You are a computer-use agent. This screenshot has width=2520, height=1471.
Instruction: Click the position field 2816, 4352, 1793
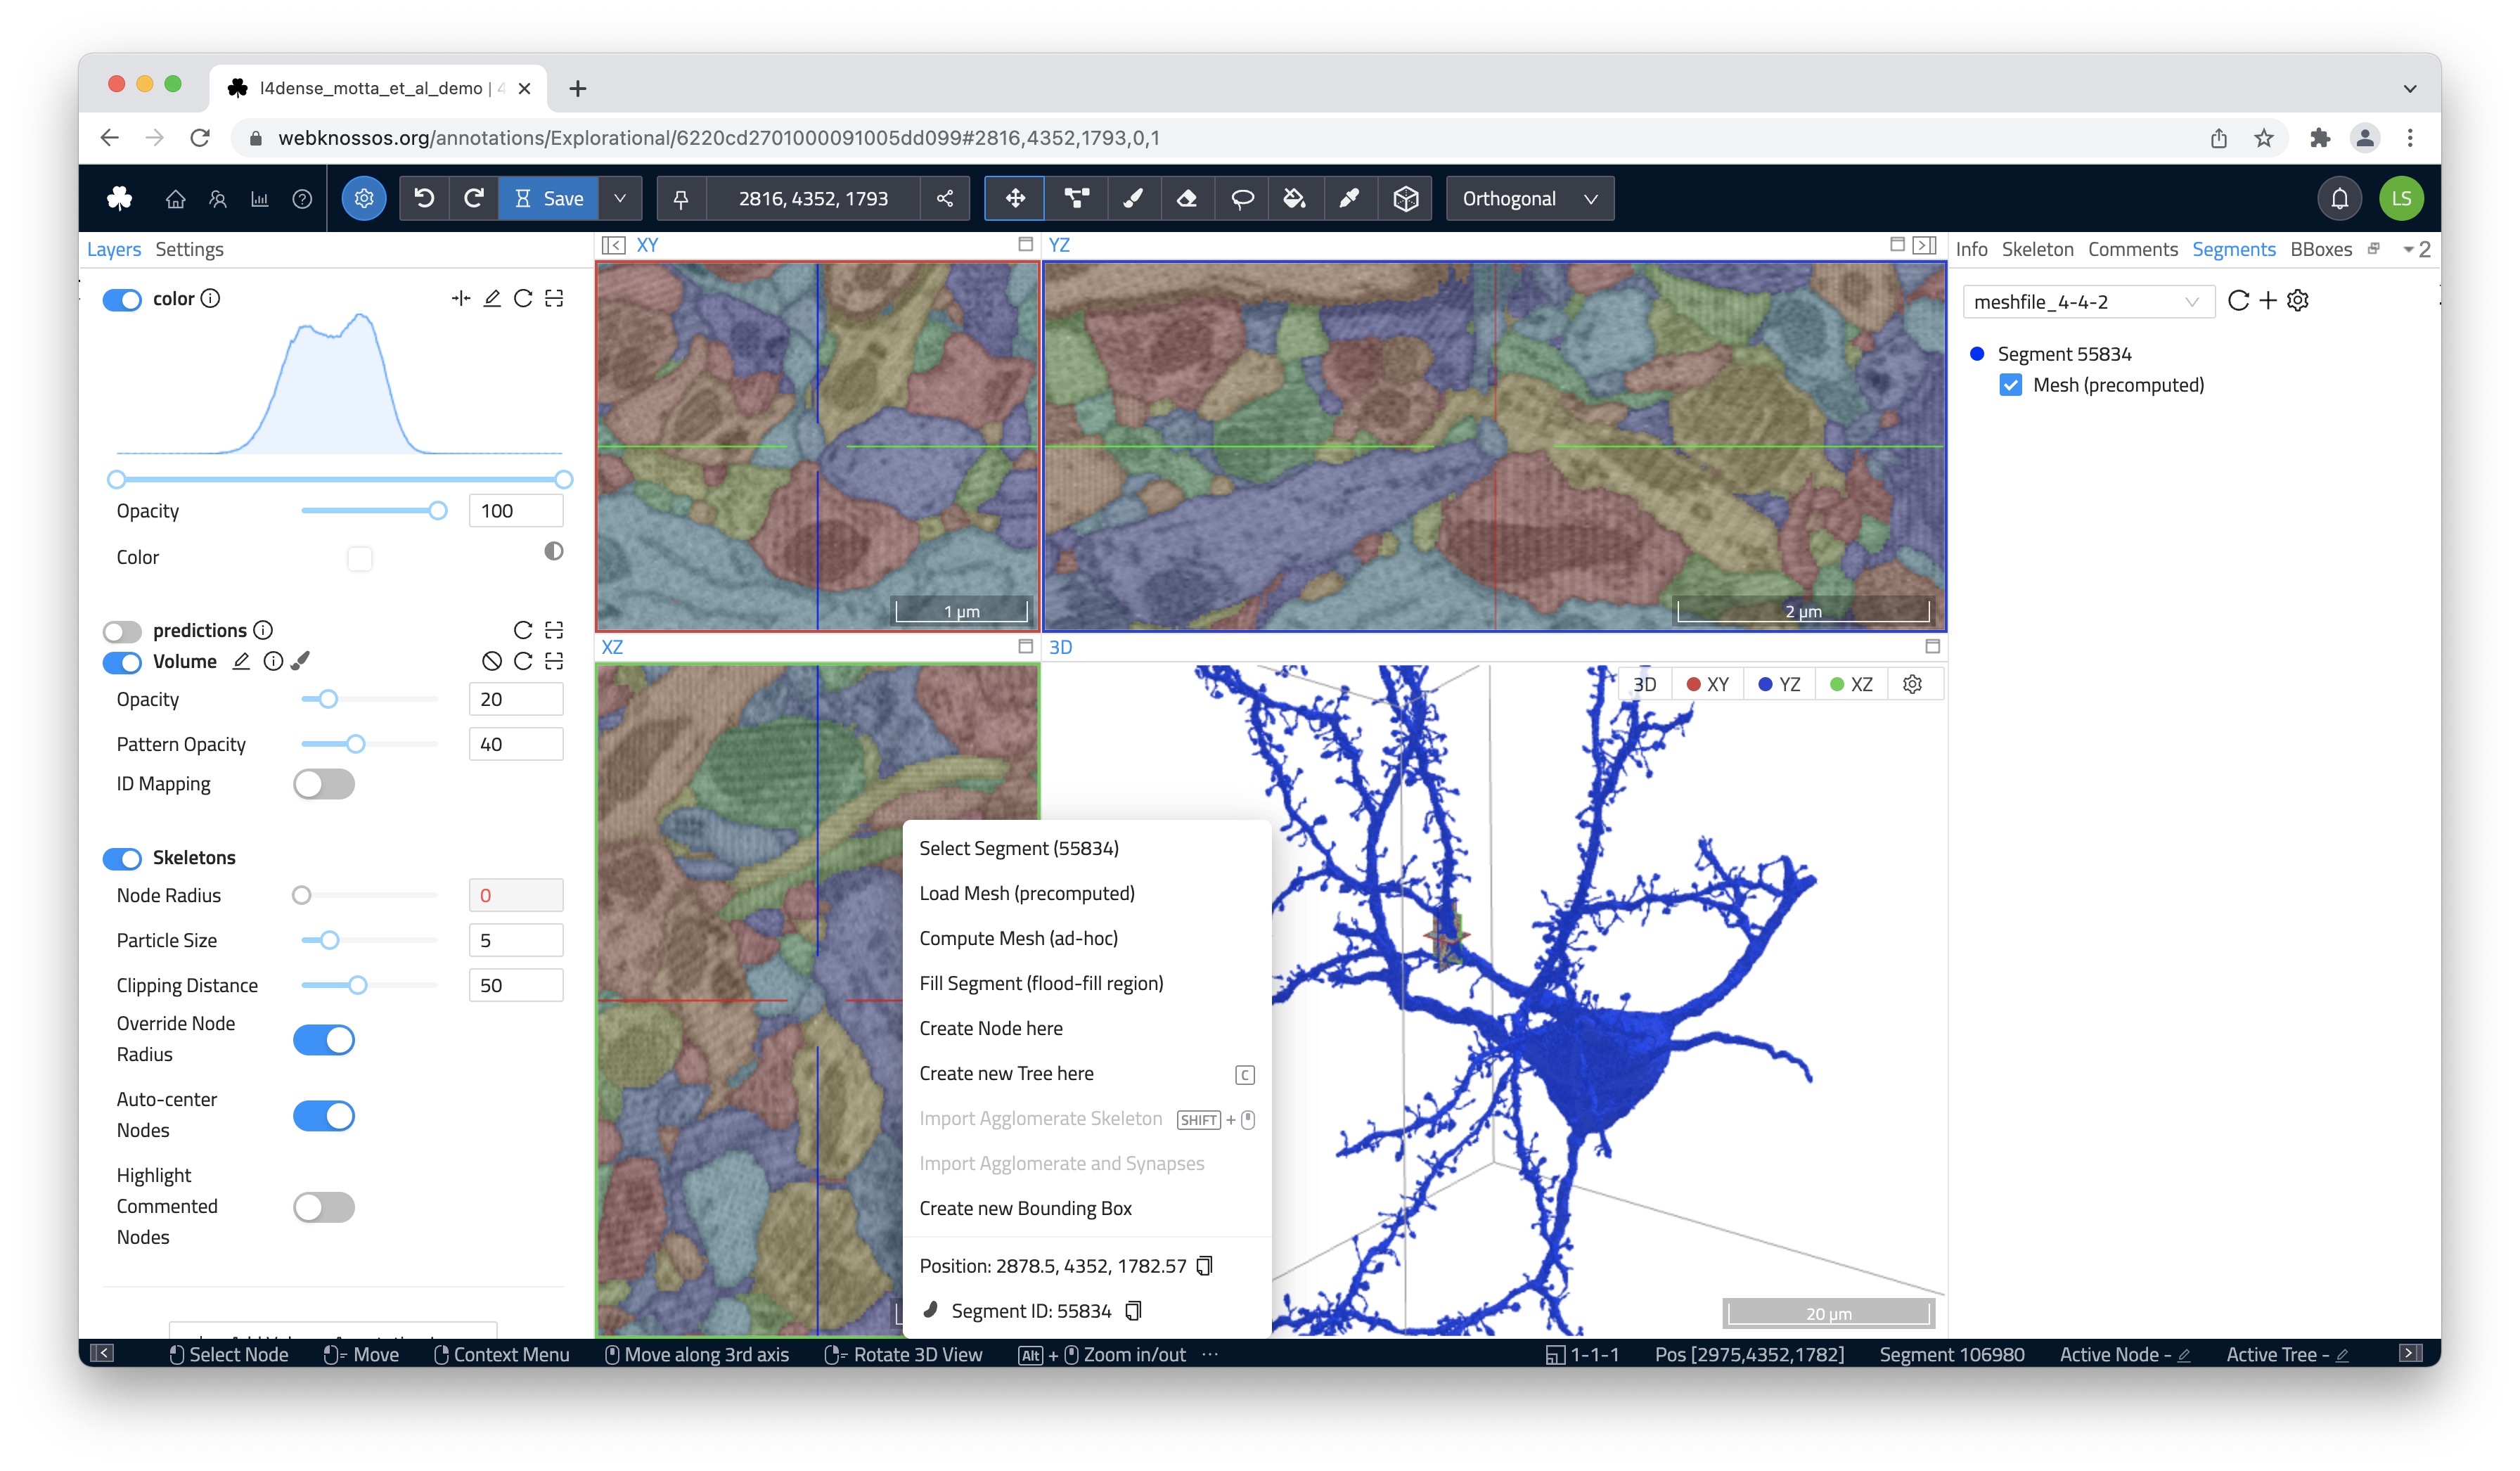point(813,199)
